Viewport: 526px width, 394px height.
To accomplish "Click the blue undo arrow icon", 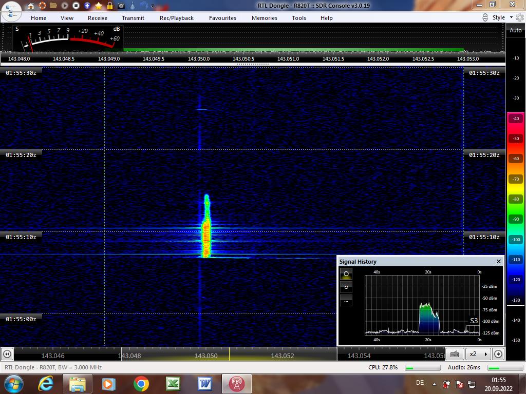I will [x=144, y=6].
